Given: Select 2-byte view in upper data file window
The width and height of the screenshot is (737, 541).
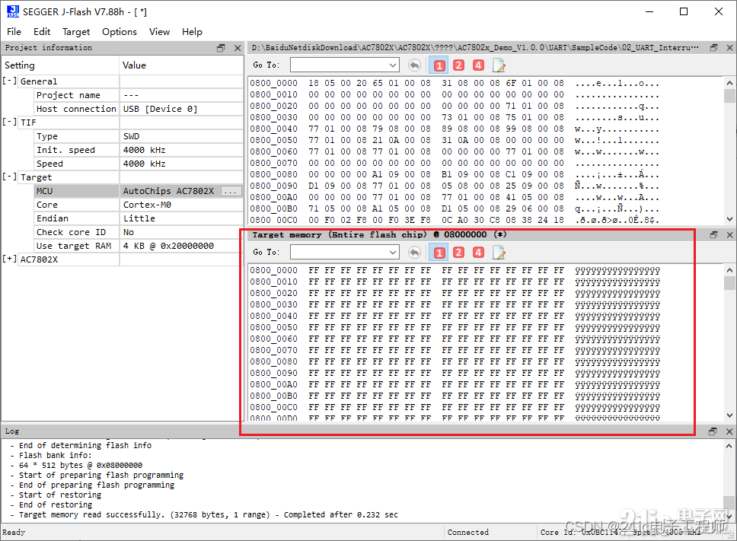Looking at the screenshot, I should [x=459, y=65].
